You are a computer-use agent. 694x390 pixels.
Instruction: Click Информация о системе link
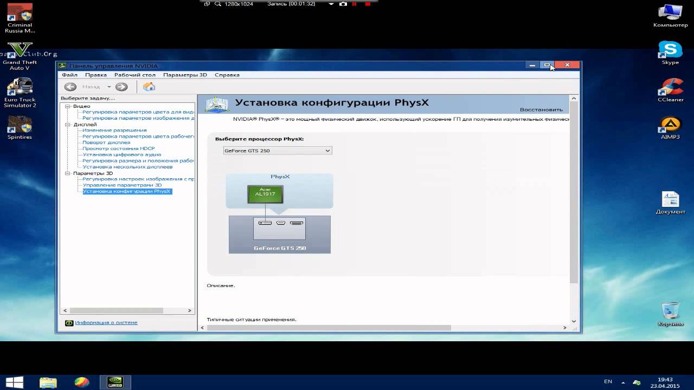[106, 323]
